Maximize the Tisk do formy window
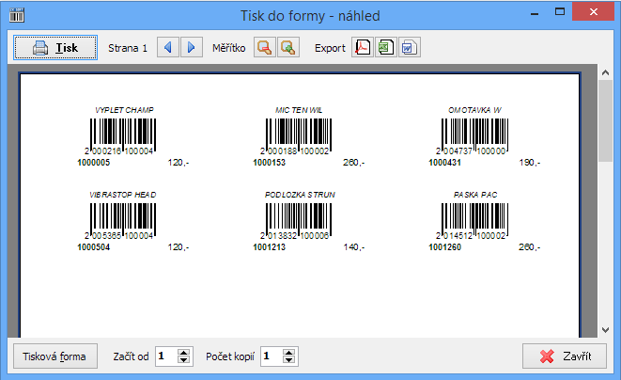621x380 pixels. (x=560, y=12)
